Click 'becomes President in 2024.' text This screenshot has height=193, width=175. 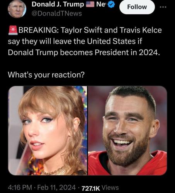[110, 52]
